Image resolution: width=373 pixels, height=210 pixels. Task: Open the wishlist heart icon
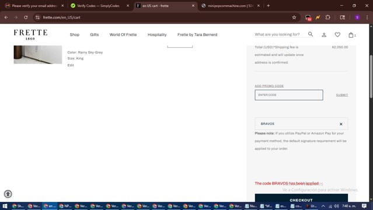pos(337,35)
